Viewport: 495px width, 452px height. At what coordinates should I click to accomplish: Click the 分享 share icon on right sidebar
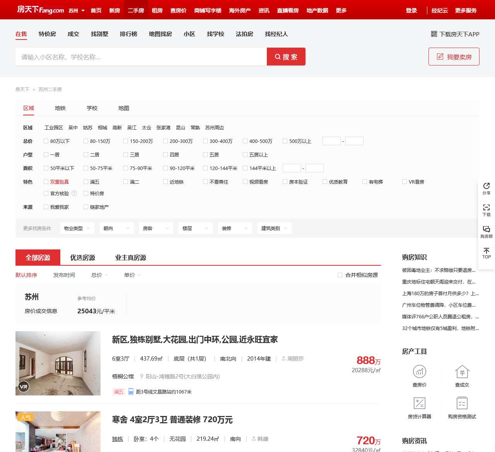486,189
